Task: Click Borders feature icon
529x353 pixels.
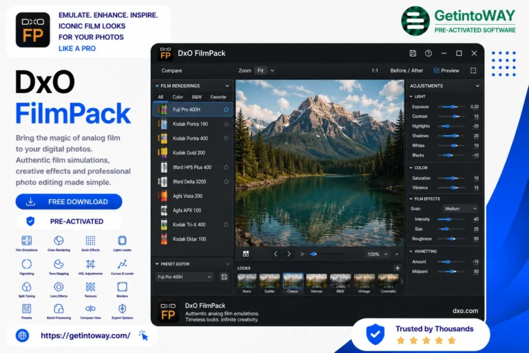Action: pos(122,287)
